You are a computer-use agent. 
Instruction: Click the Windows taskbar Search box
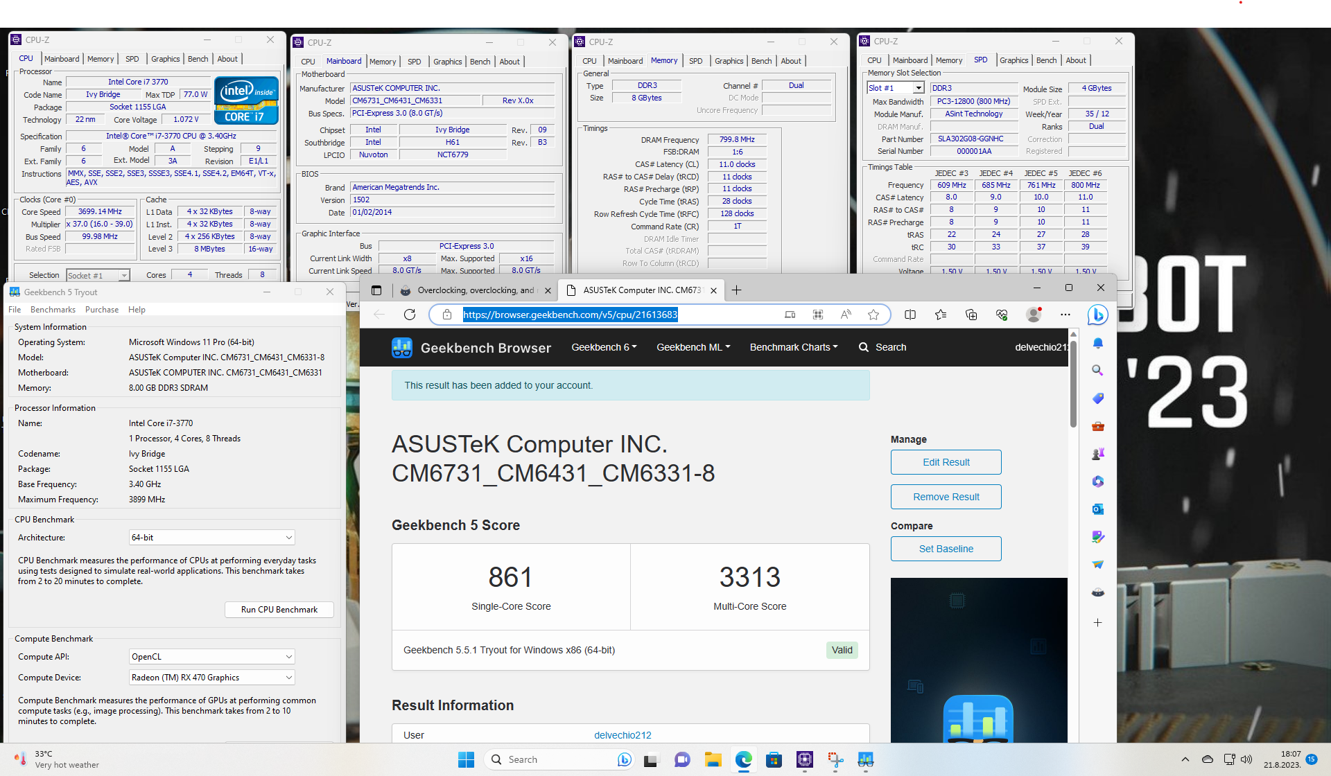[560, 759]
